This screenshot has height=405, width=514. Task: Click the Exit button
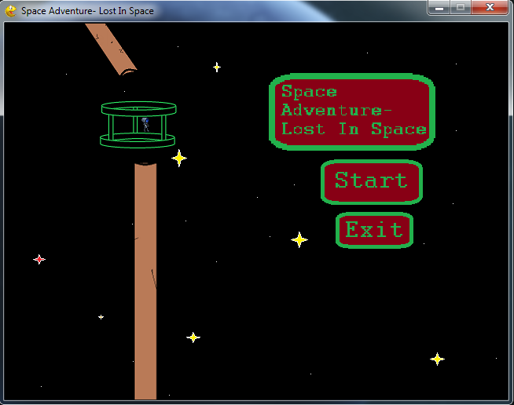point(374,230)
